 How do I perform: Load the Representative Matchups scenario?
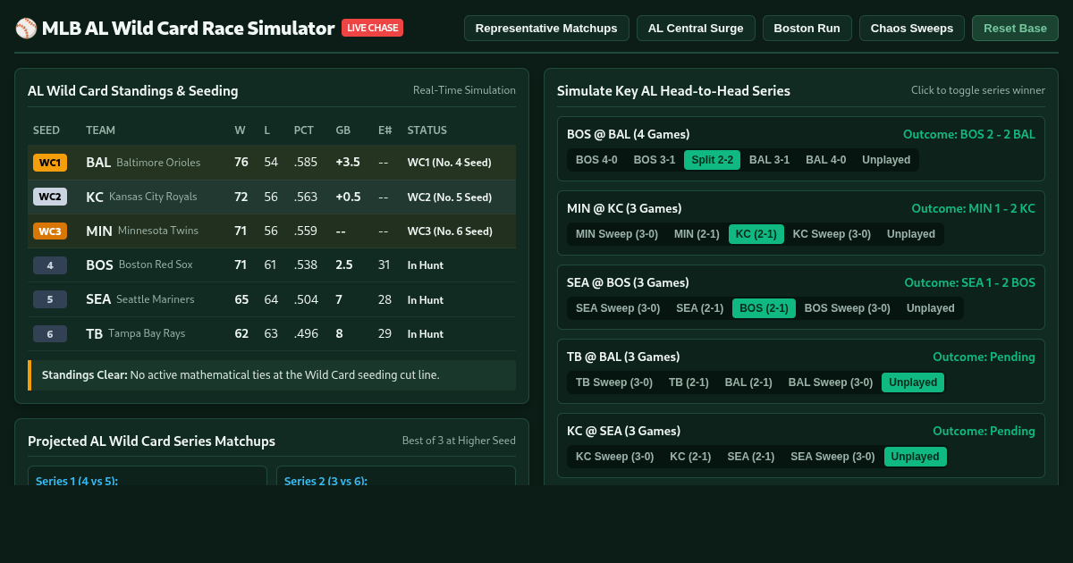546,28
